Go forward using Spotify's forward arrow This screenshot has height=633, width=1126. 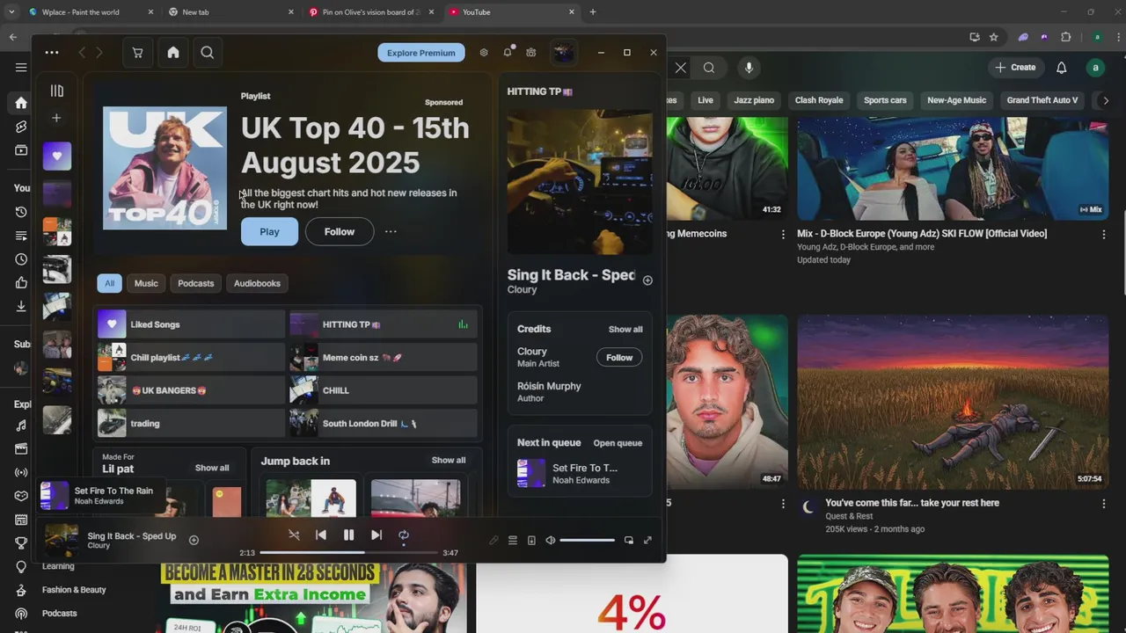click(x=99, y=53)
